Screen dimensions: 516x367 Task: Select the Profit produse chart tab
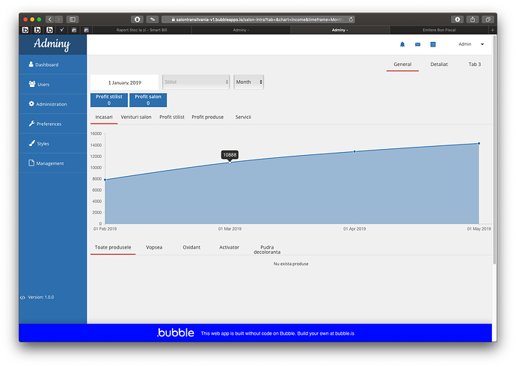pos(207,117)
